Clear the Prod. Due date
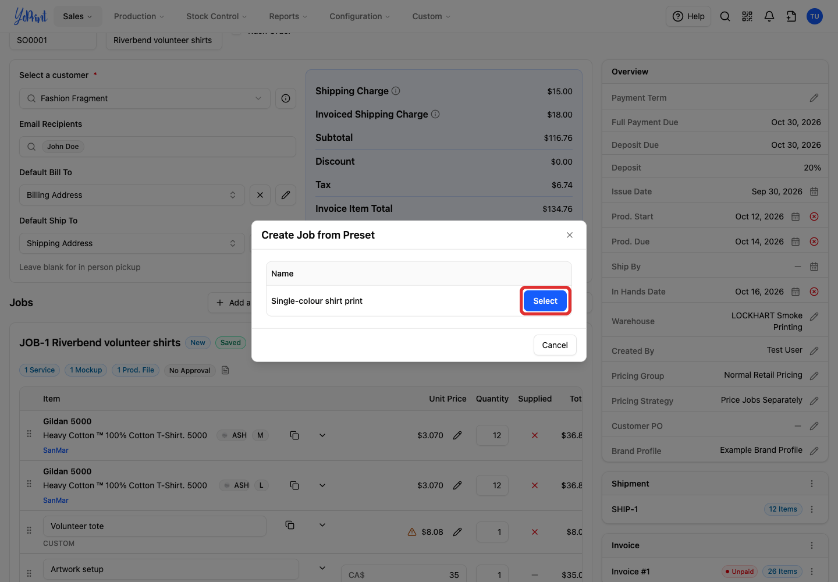The height and width of the screenshot is (582, 838). tap(814, 242)
